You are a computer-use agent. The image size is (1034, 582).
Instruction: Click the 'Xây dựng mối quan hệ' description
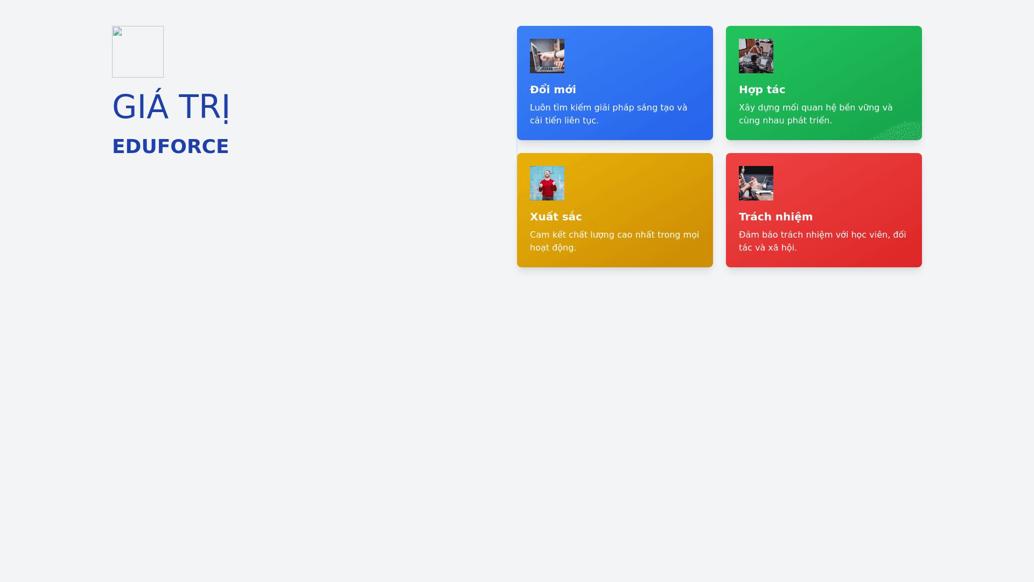[x=815, y=114]
